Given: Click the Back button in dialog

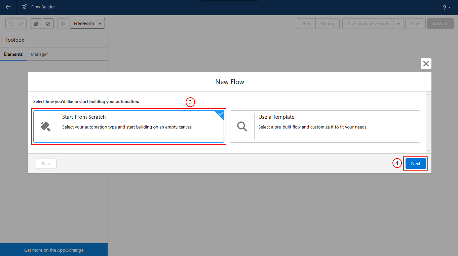Looking at the screenshot, I should point(46,163).
